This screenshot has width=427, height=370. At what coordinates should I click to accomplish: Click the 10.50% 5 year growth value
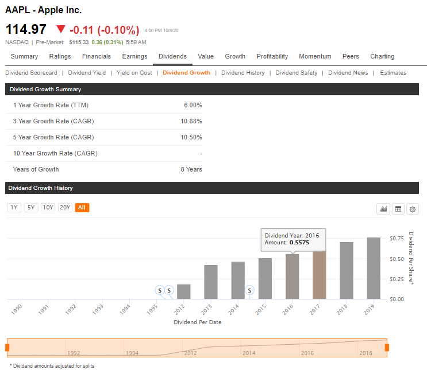pyautogui.click(x=191, y=137)
